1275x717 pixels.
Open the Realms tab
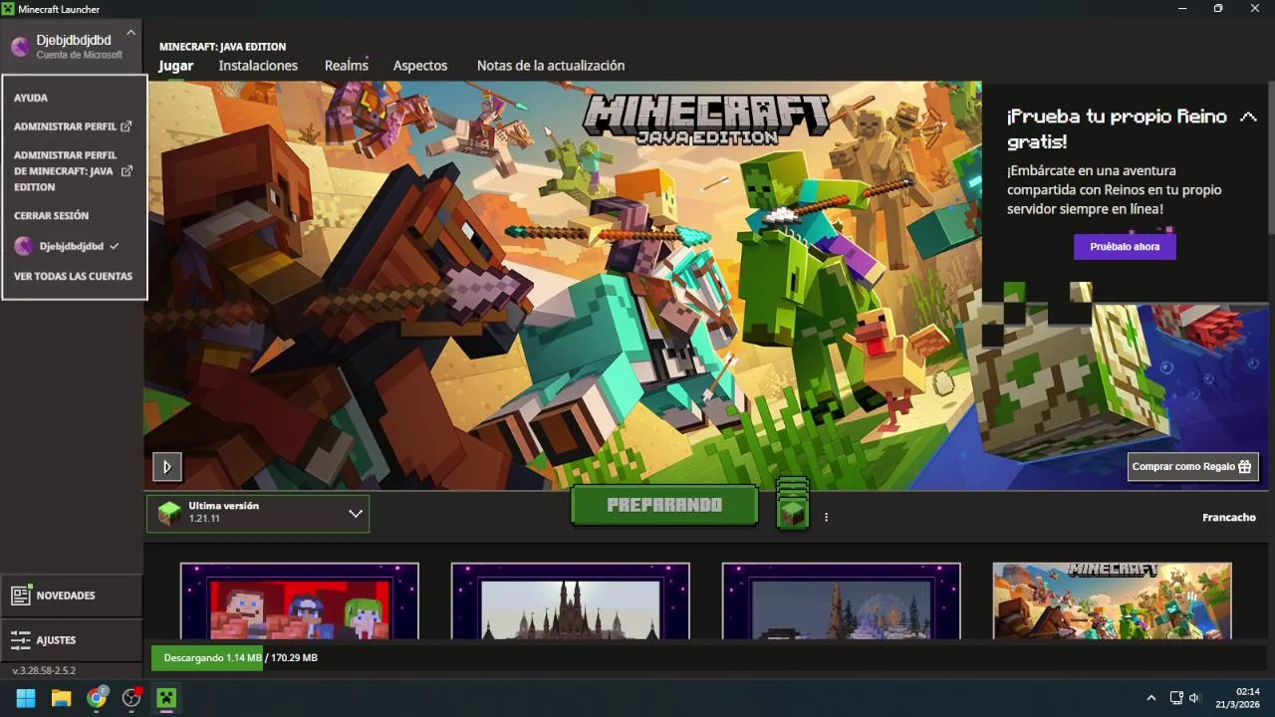click(347, 65)
